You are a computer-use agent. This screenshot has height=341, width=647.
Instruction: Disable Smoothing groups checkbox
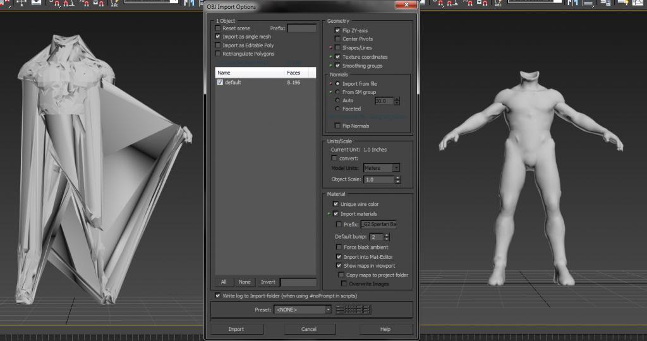click(x=337, y=66)
